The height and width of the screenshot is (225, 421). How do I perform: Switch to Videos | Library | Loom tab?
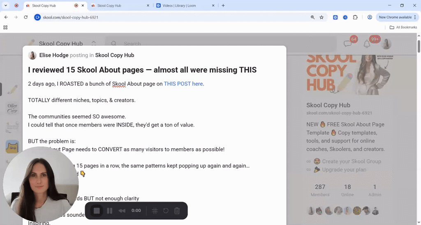point(185,6)
